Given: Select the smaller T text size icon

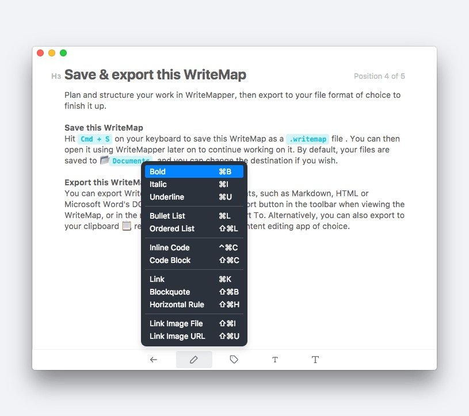Looking at the screenshot, I should pyautogui.click(x=275, y=360).
